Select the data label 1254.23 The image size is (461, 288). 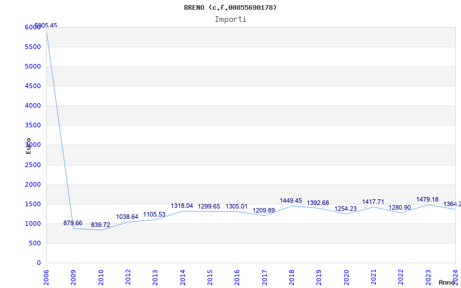pyautogui.click(x=345, y=209)
